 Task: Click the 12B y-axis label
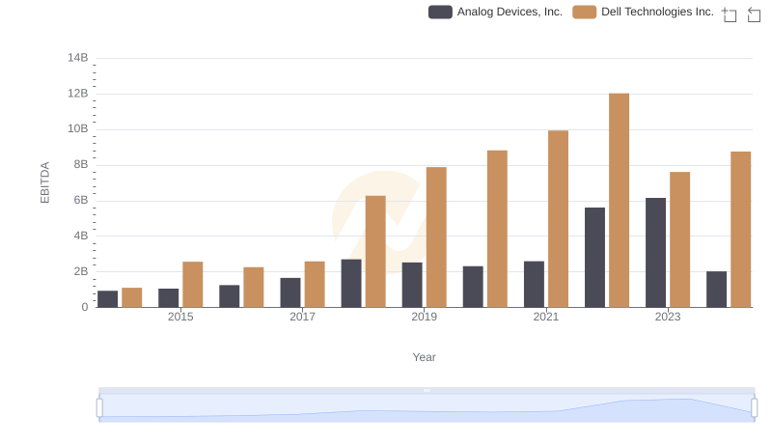point(78,94)
